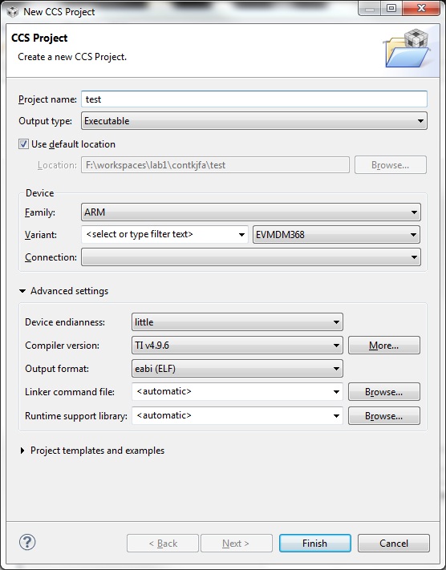The height and width of the screenshot is (570, 446).
Task: Click the help question mark icon
Action: tap(27, 542)
